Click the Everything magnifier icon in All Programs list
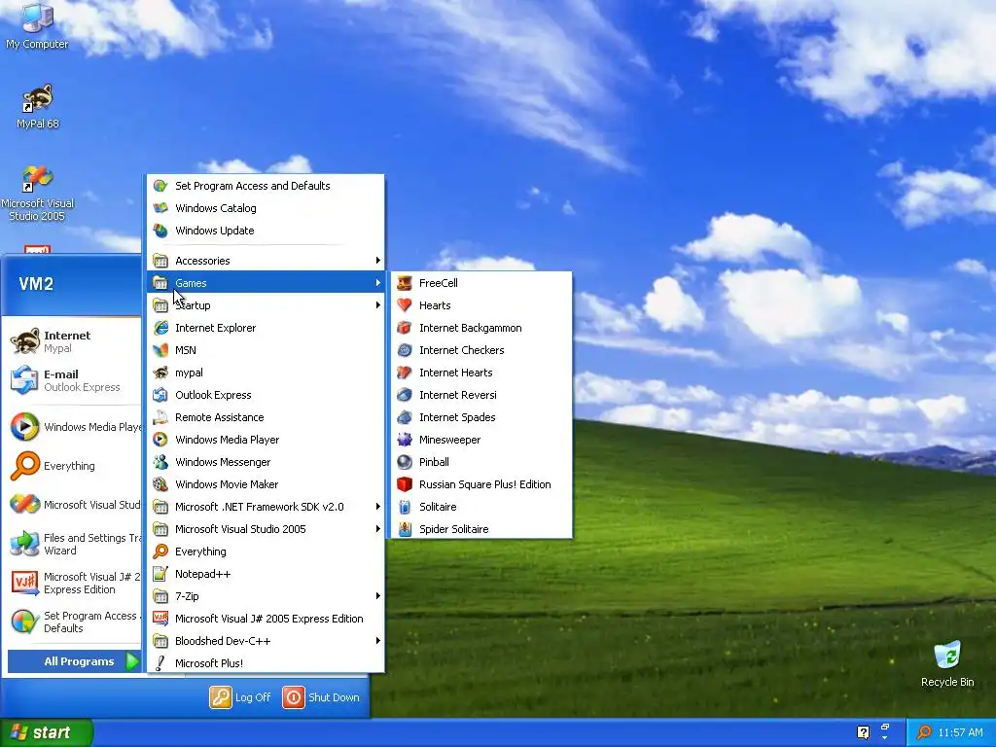Image resolution: width=996 pixels, height=747 pixels. tap(160, 551)
